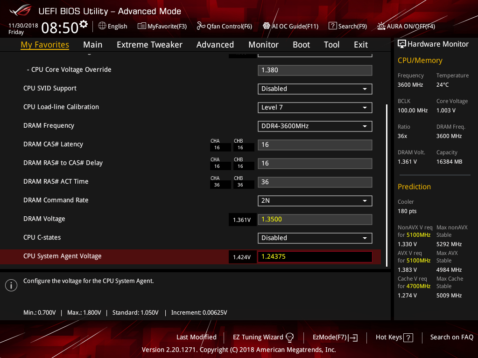Open the Extreme Tweaker tab
Image resolution: width=478 pixels, height=358 pixels.
(149, 45)
